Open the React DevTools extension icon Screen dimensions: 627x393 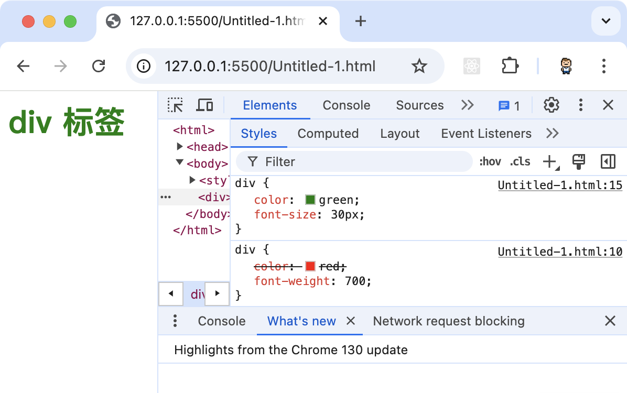tap(472, 66)
